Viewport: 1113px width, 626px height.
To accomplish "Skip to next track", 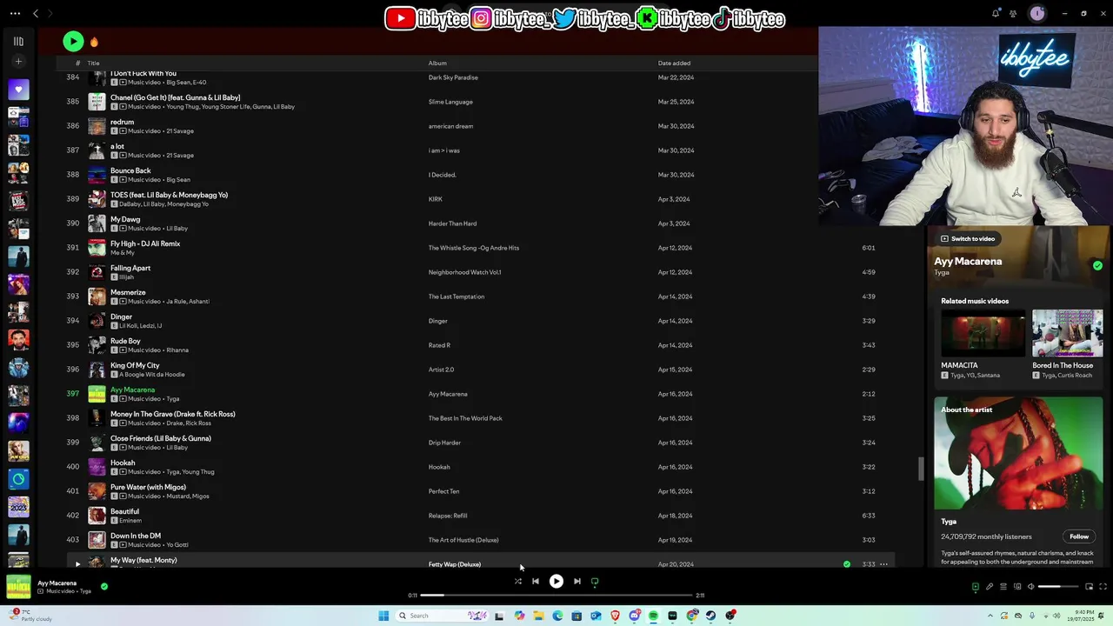I will point(577,581).
